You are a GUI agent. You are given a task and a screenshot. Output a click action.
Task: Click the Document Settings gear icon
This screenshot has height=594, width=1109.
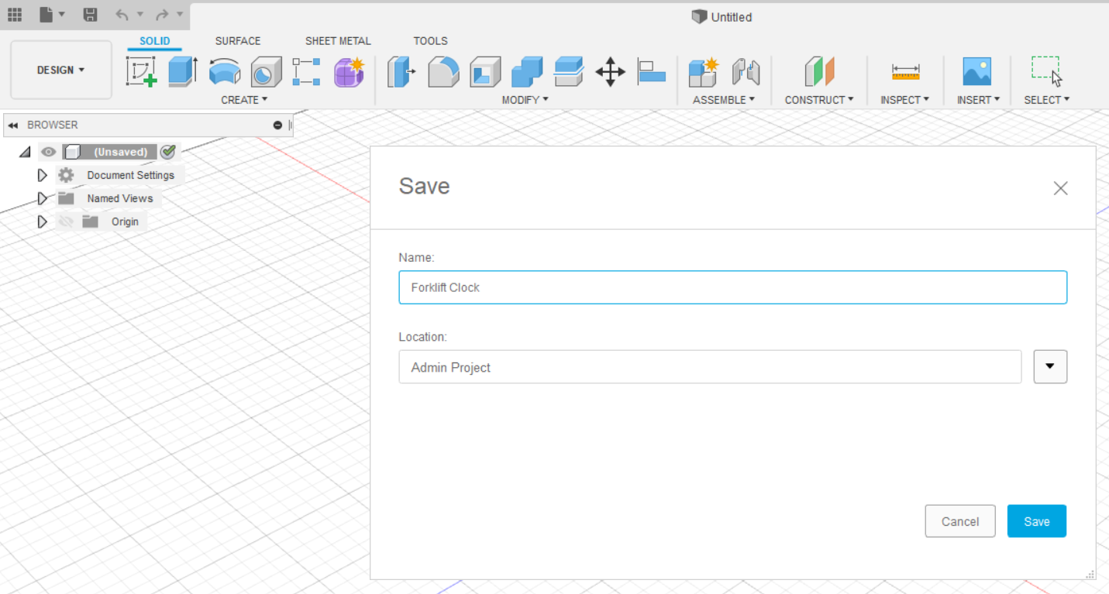pos(66,175)
